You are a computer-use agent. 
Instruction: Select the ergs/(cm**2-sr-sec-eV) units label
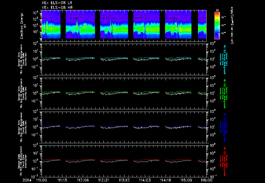pyautogui.click(x=232, y=26)
